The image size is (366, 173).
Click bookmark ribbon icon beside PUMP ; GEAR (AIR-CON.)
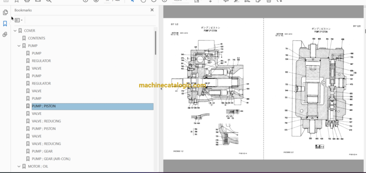coord(28,159)
